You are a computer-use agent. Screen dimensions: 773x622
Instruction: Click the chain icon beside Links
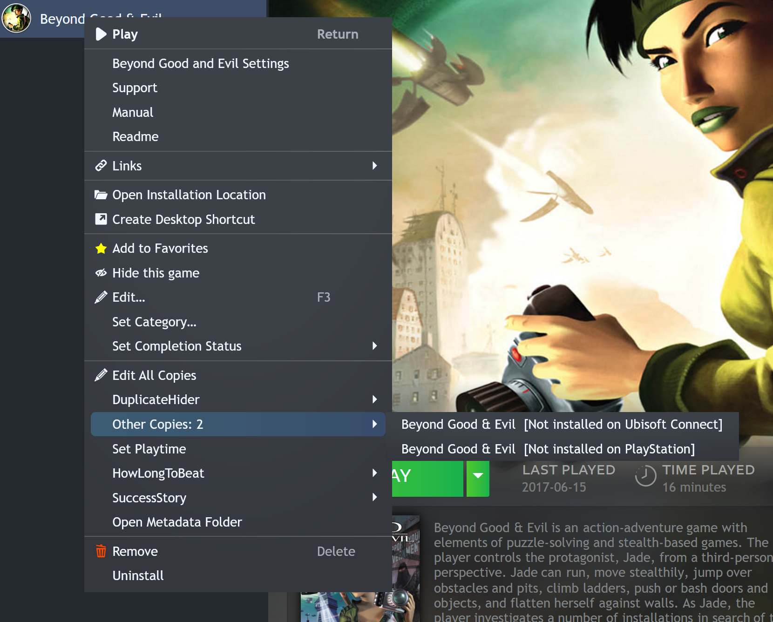pyautogui.click(x=101, y=166)
